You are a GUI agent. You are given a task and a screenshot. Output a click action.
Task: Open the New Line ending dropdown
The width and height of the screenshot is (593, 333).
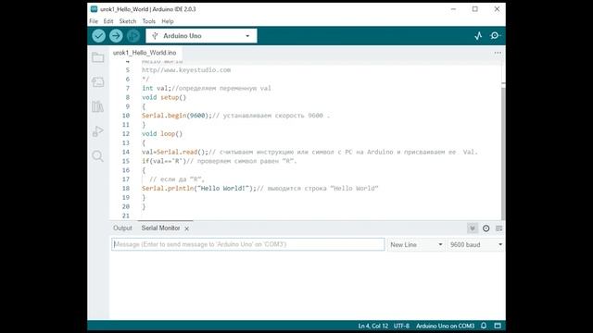tap(416, 244)
